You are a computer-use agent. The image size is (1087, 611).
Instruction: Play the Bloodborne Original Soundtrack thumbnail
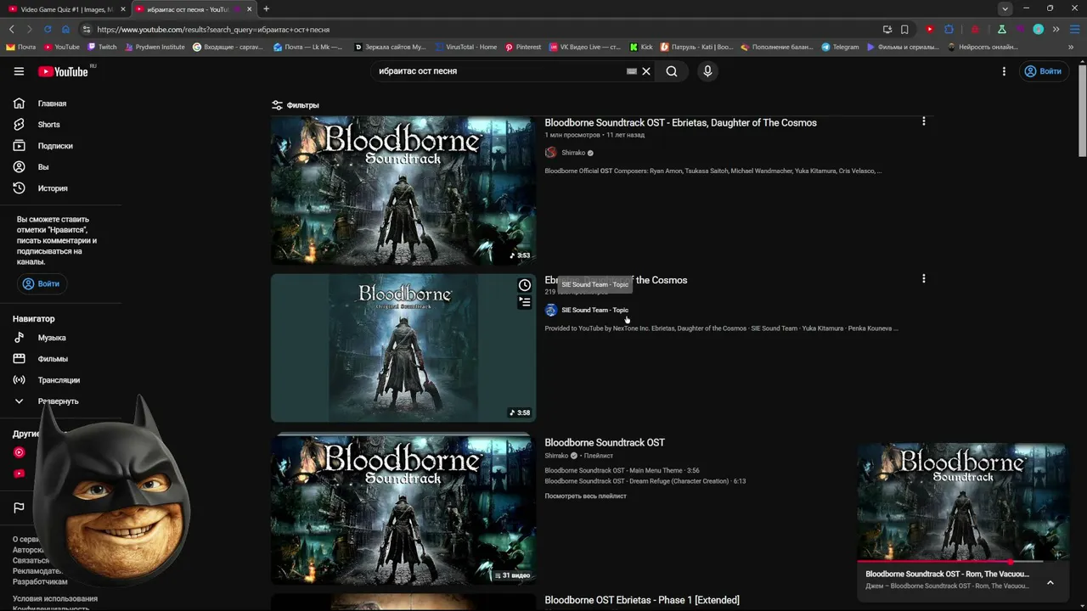(x=403, y=348)
